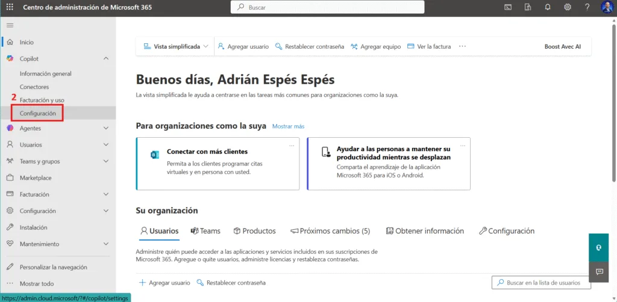Click the mobile device icon on Ayudar card

click(x=325, y=152)
